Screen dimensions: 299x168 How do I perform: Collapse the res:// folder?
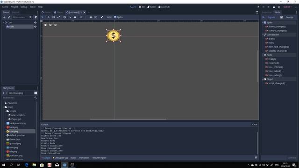point(3,107)
